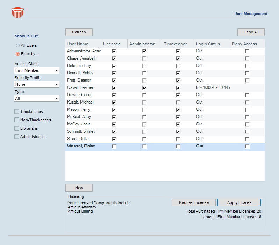279x245 pixels.
Task: Sort by the Login Status column header
Action: [212, 44]
